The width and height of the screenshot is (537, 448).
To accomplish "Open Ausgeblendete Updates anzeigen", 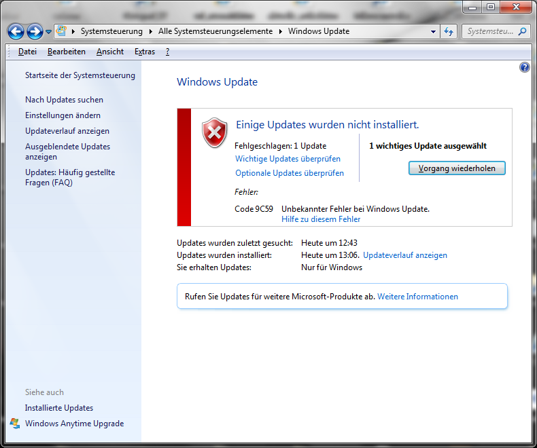I will pyautogui.click(x=67, y=151).
